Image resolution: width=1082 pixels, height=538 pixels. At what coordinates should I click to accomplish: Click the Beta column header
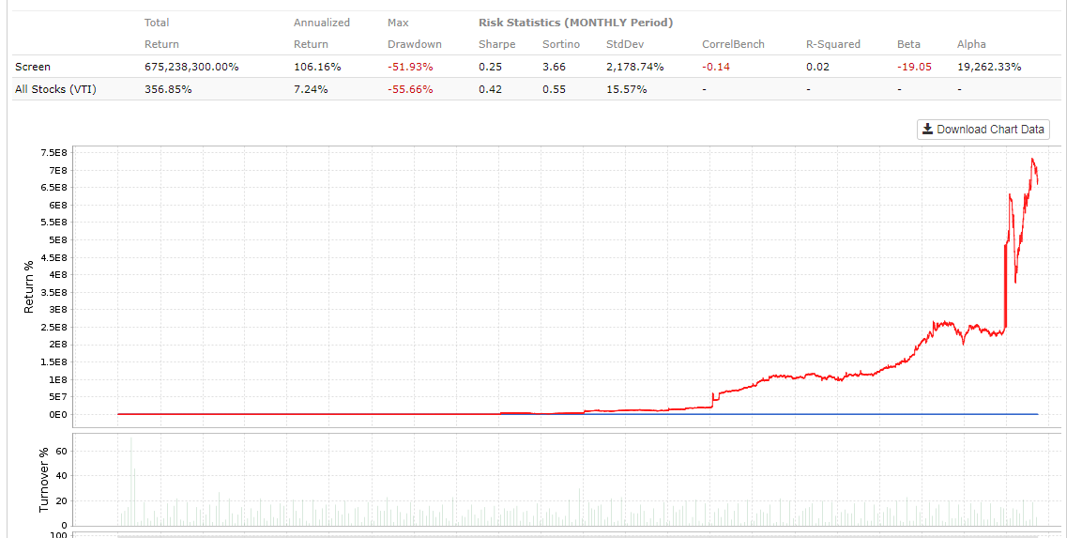click(908, 44)
